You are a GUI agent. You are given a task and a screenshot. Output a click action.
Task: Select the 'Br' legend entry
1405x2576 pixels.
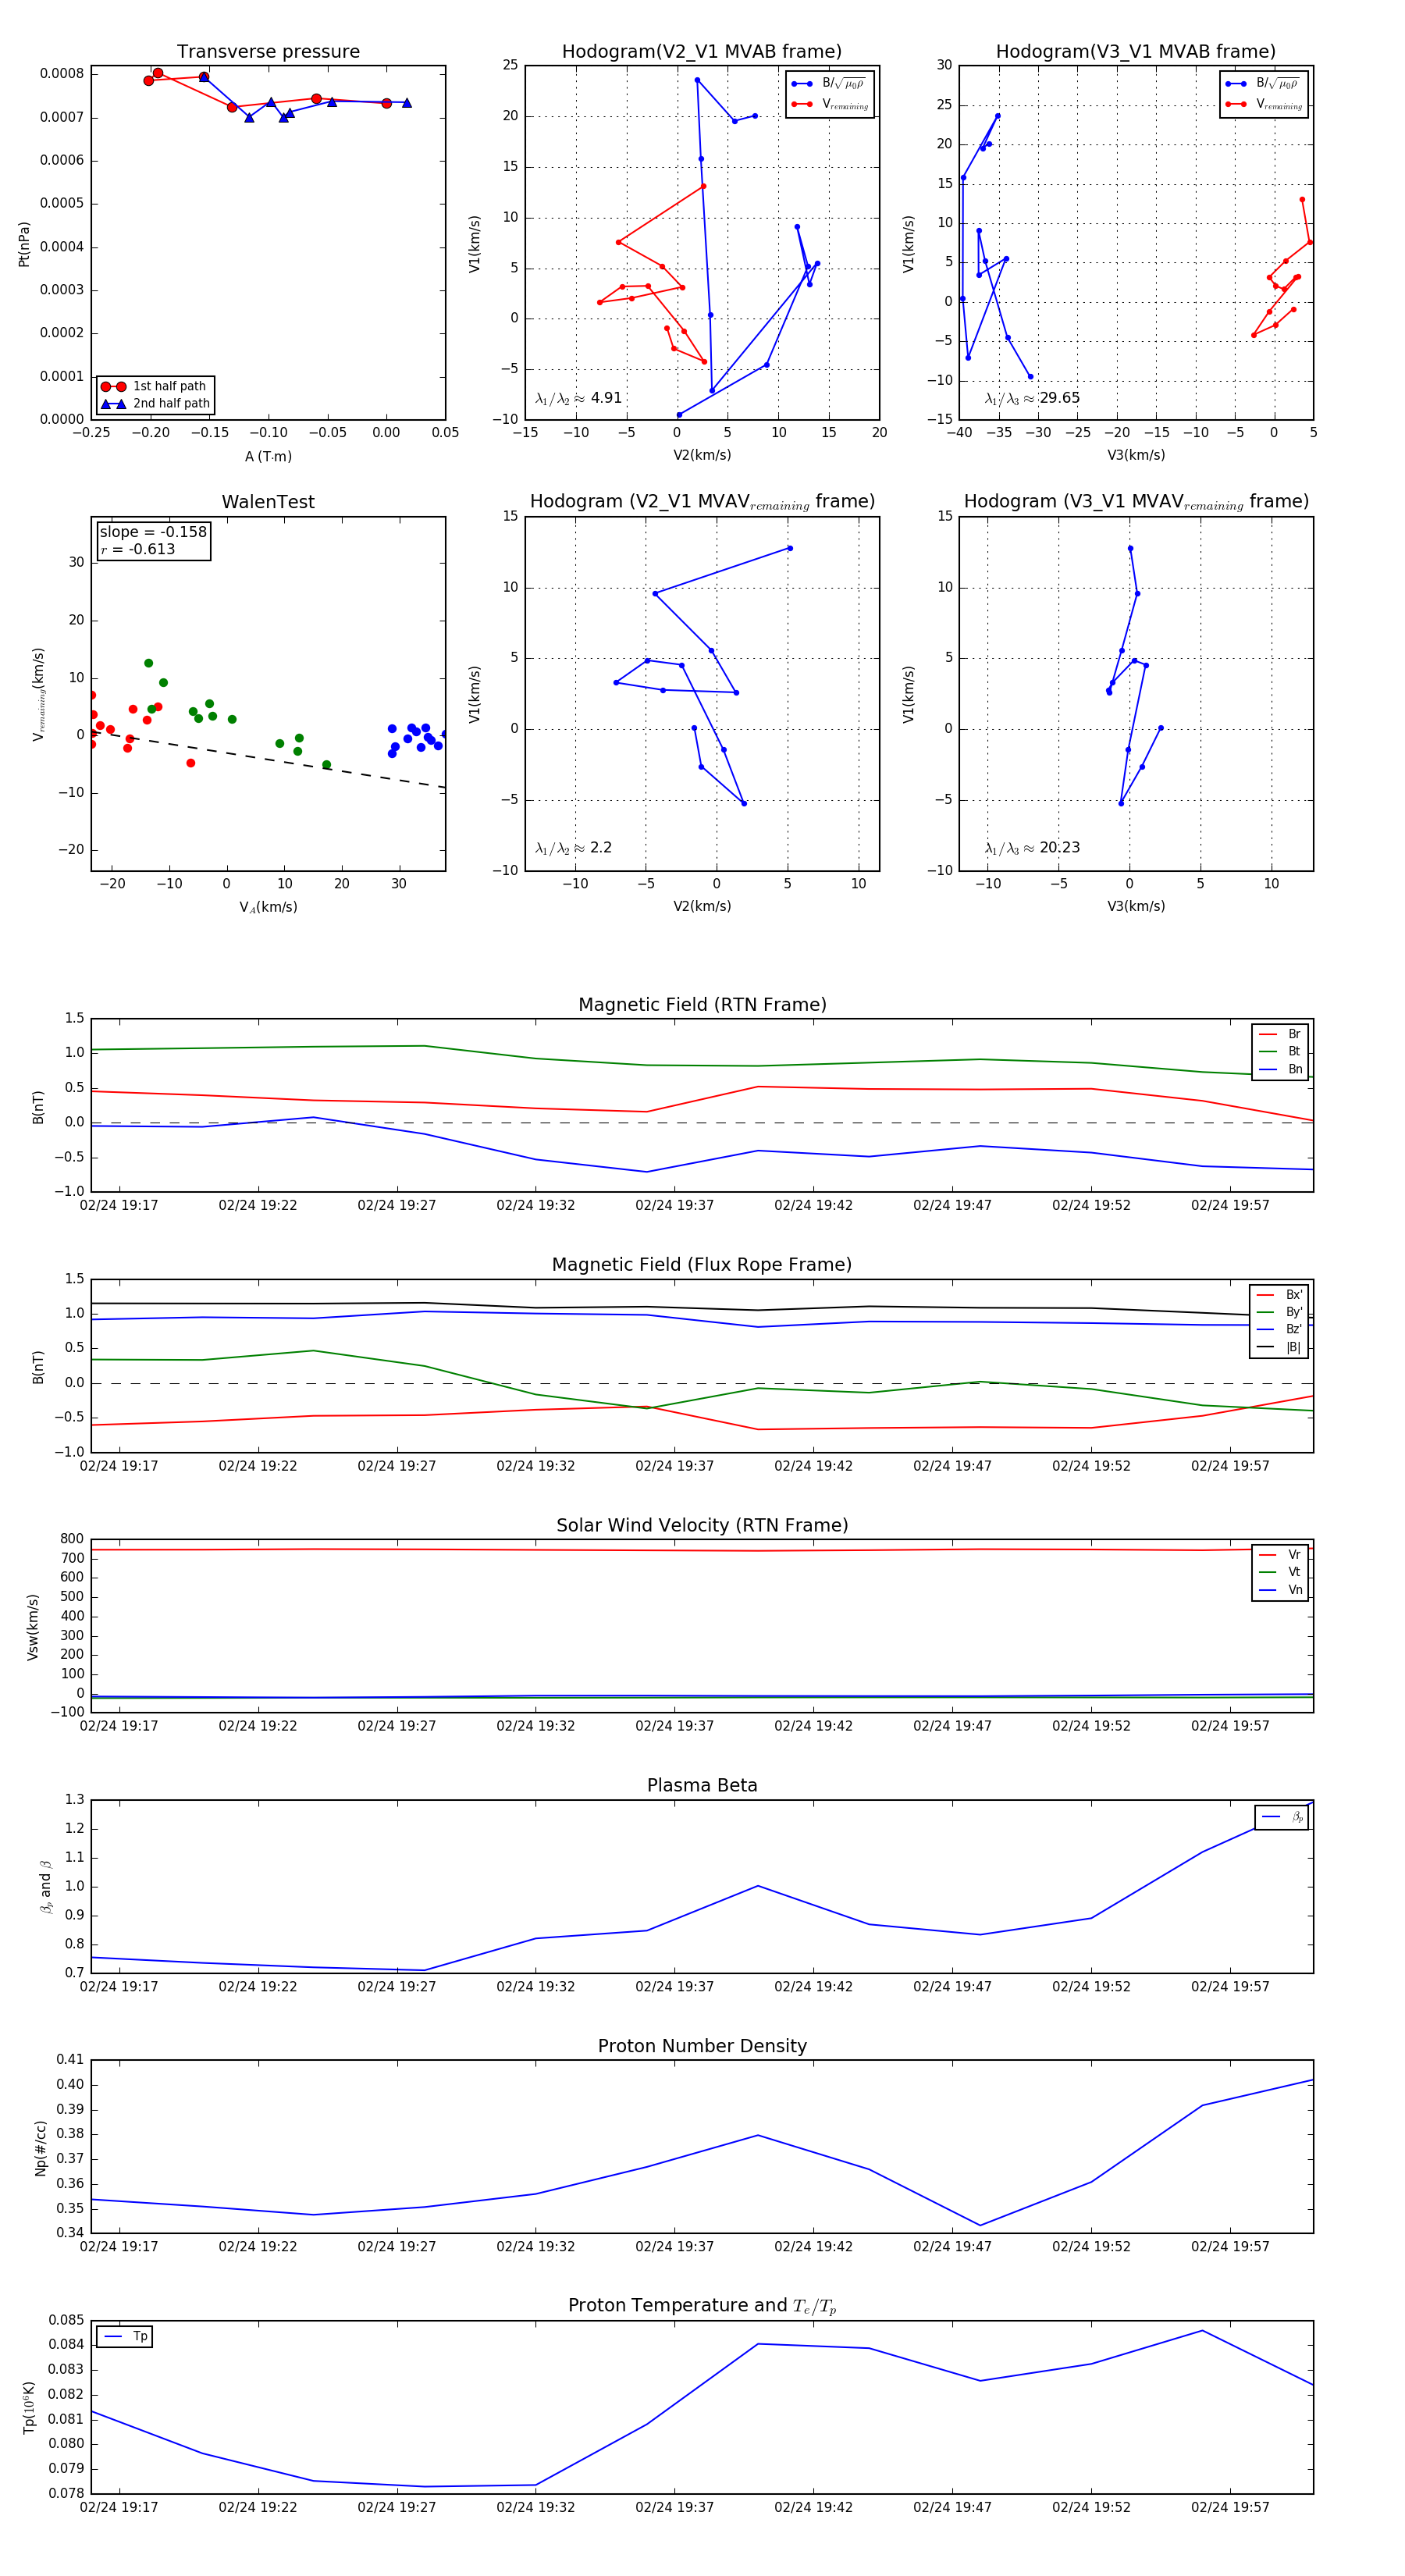1280,1034
